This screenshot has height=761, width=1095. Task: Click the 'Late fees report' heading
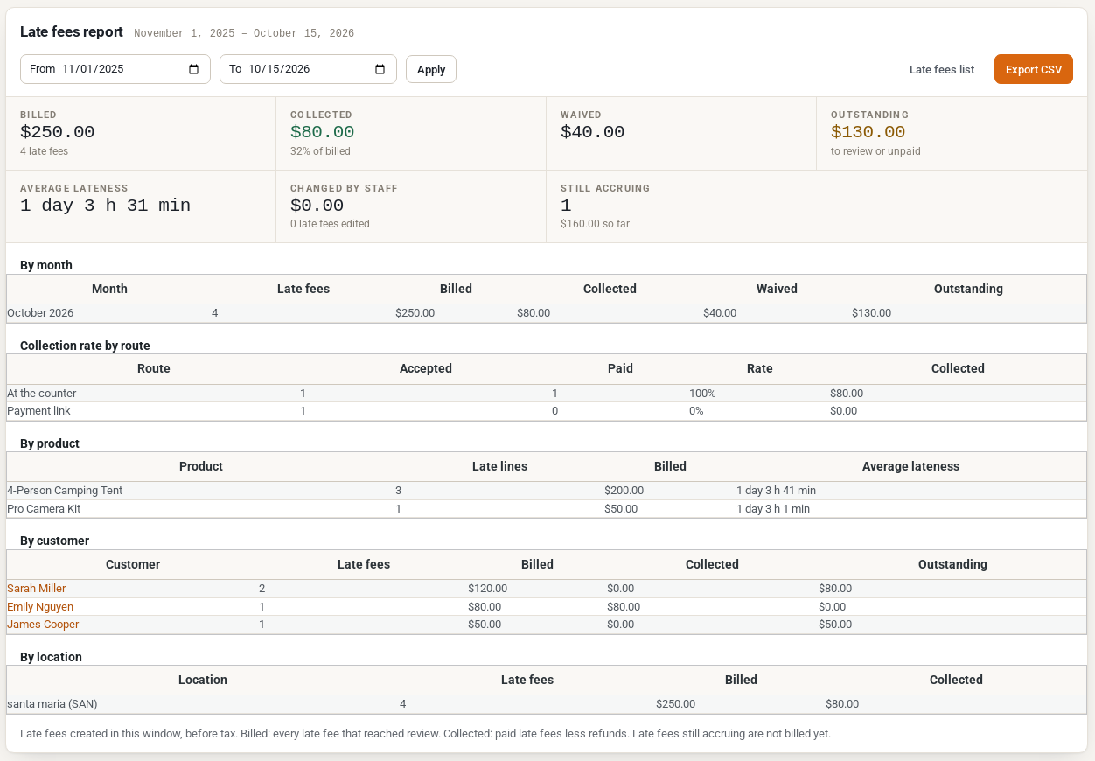(x=72, y=32)
